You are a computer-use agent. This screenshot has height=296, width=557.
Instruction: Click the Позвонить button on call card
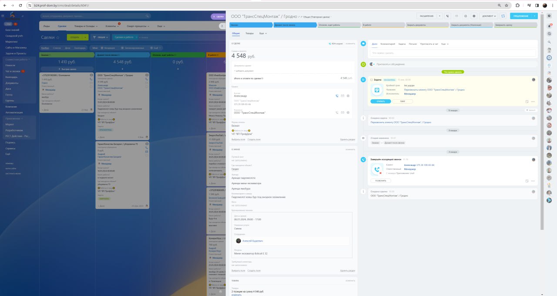coord(381,181)
